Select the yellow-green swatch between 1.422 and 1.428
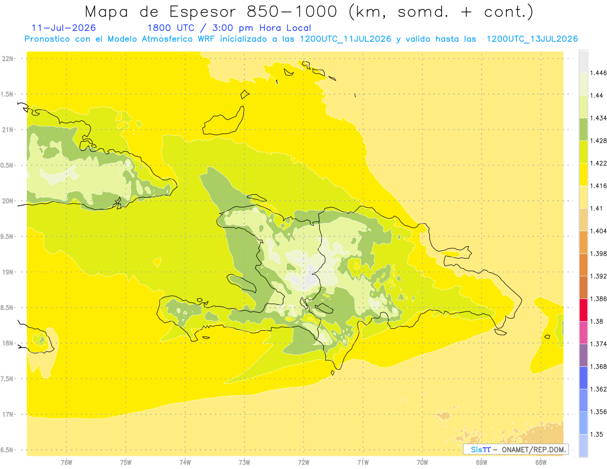The image size is (607, 469). [583, 152]
